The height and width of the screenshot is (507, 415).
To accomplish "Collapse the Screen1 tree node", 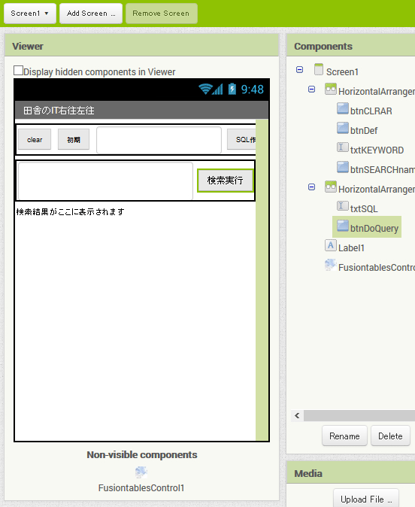I will tap(300, 69).
